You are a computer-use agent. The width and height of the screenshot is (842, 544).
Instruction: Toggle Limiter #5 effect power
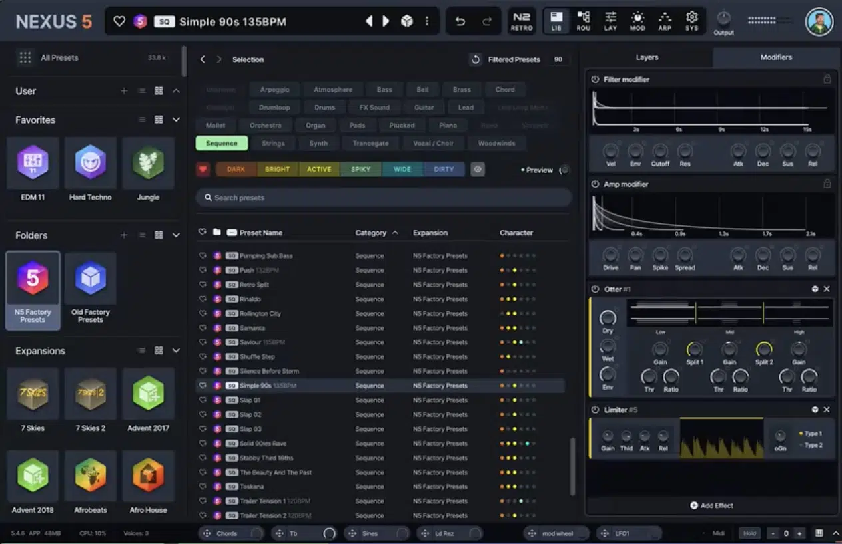tap(595, 410)
